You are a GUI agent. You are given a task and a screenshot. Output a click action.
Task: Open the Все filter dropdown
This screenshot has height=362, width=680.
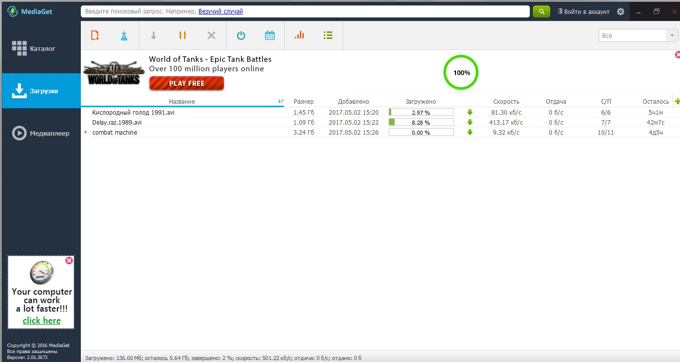pyautogui.click(x=638, y=35)
